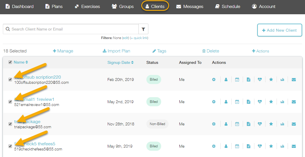The width and height of the screenshot is (305, 157).
Task: Click the star icon for trialpackage client
Action: point(271,124)
